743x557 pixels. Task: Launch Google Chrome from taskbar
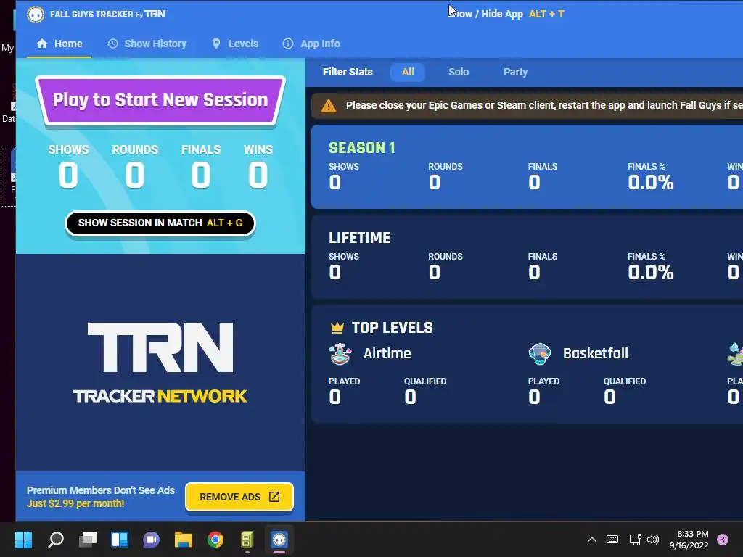(215, 540)
